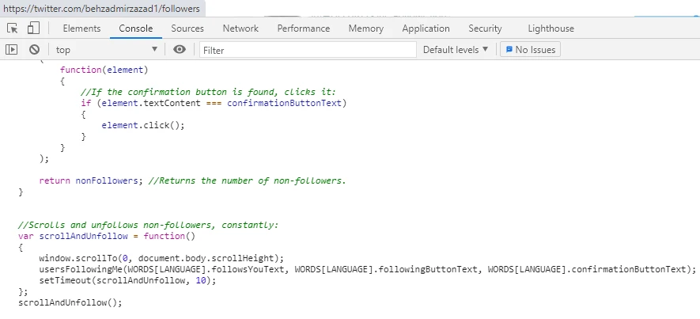The height and width of the screenshot is (319, 700).
Task: Expand the Default levels dropdown
Action: tap(456, 49)
